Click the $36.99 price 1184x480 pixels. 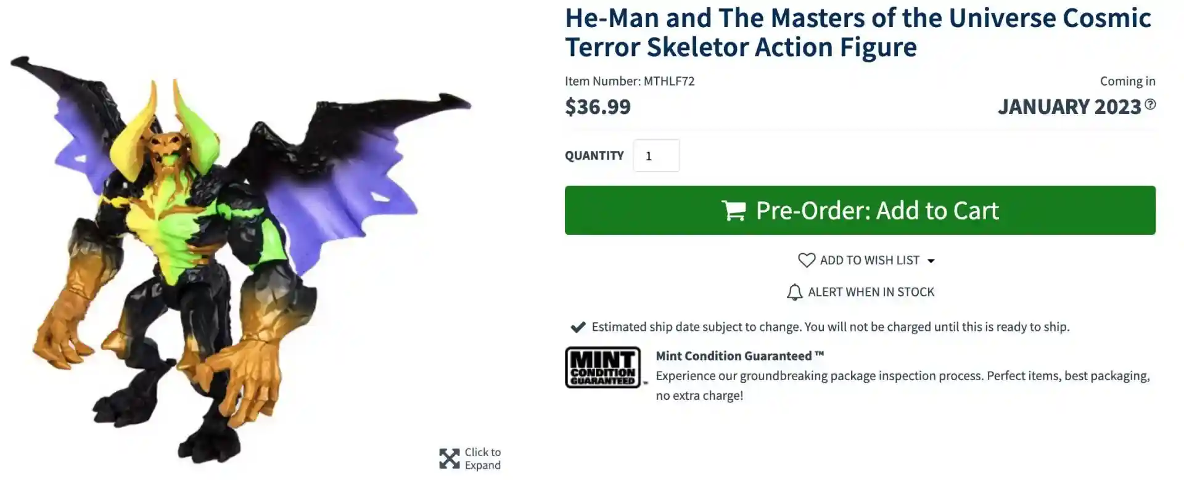pyautogui.click(x=598, y=107)
